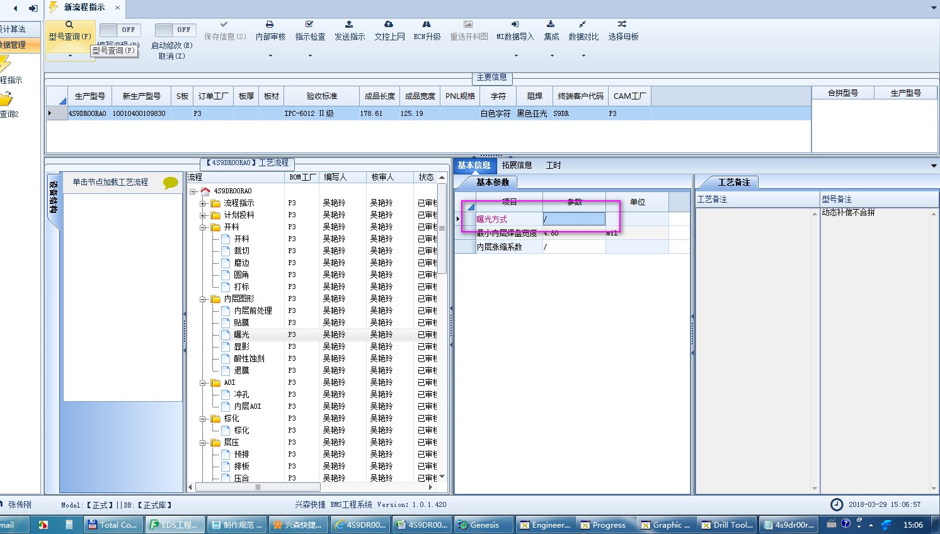
Task: Compare data with 数据对比 icon
Action: click(583, 25)
